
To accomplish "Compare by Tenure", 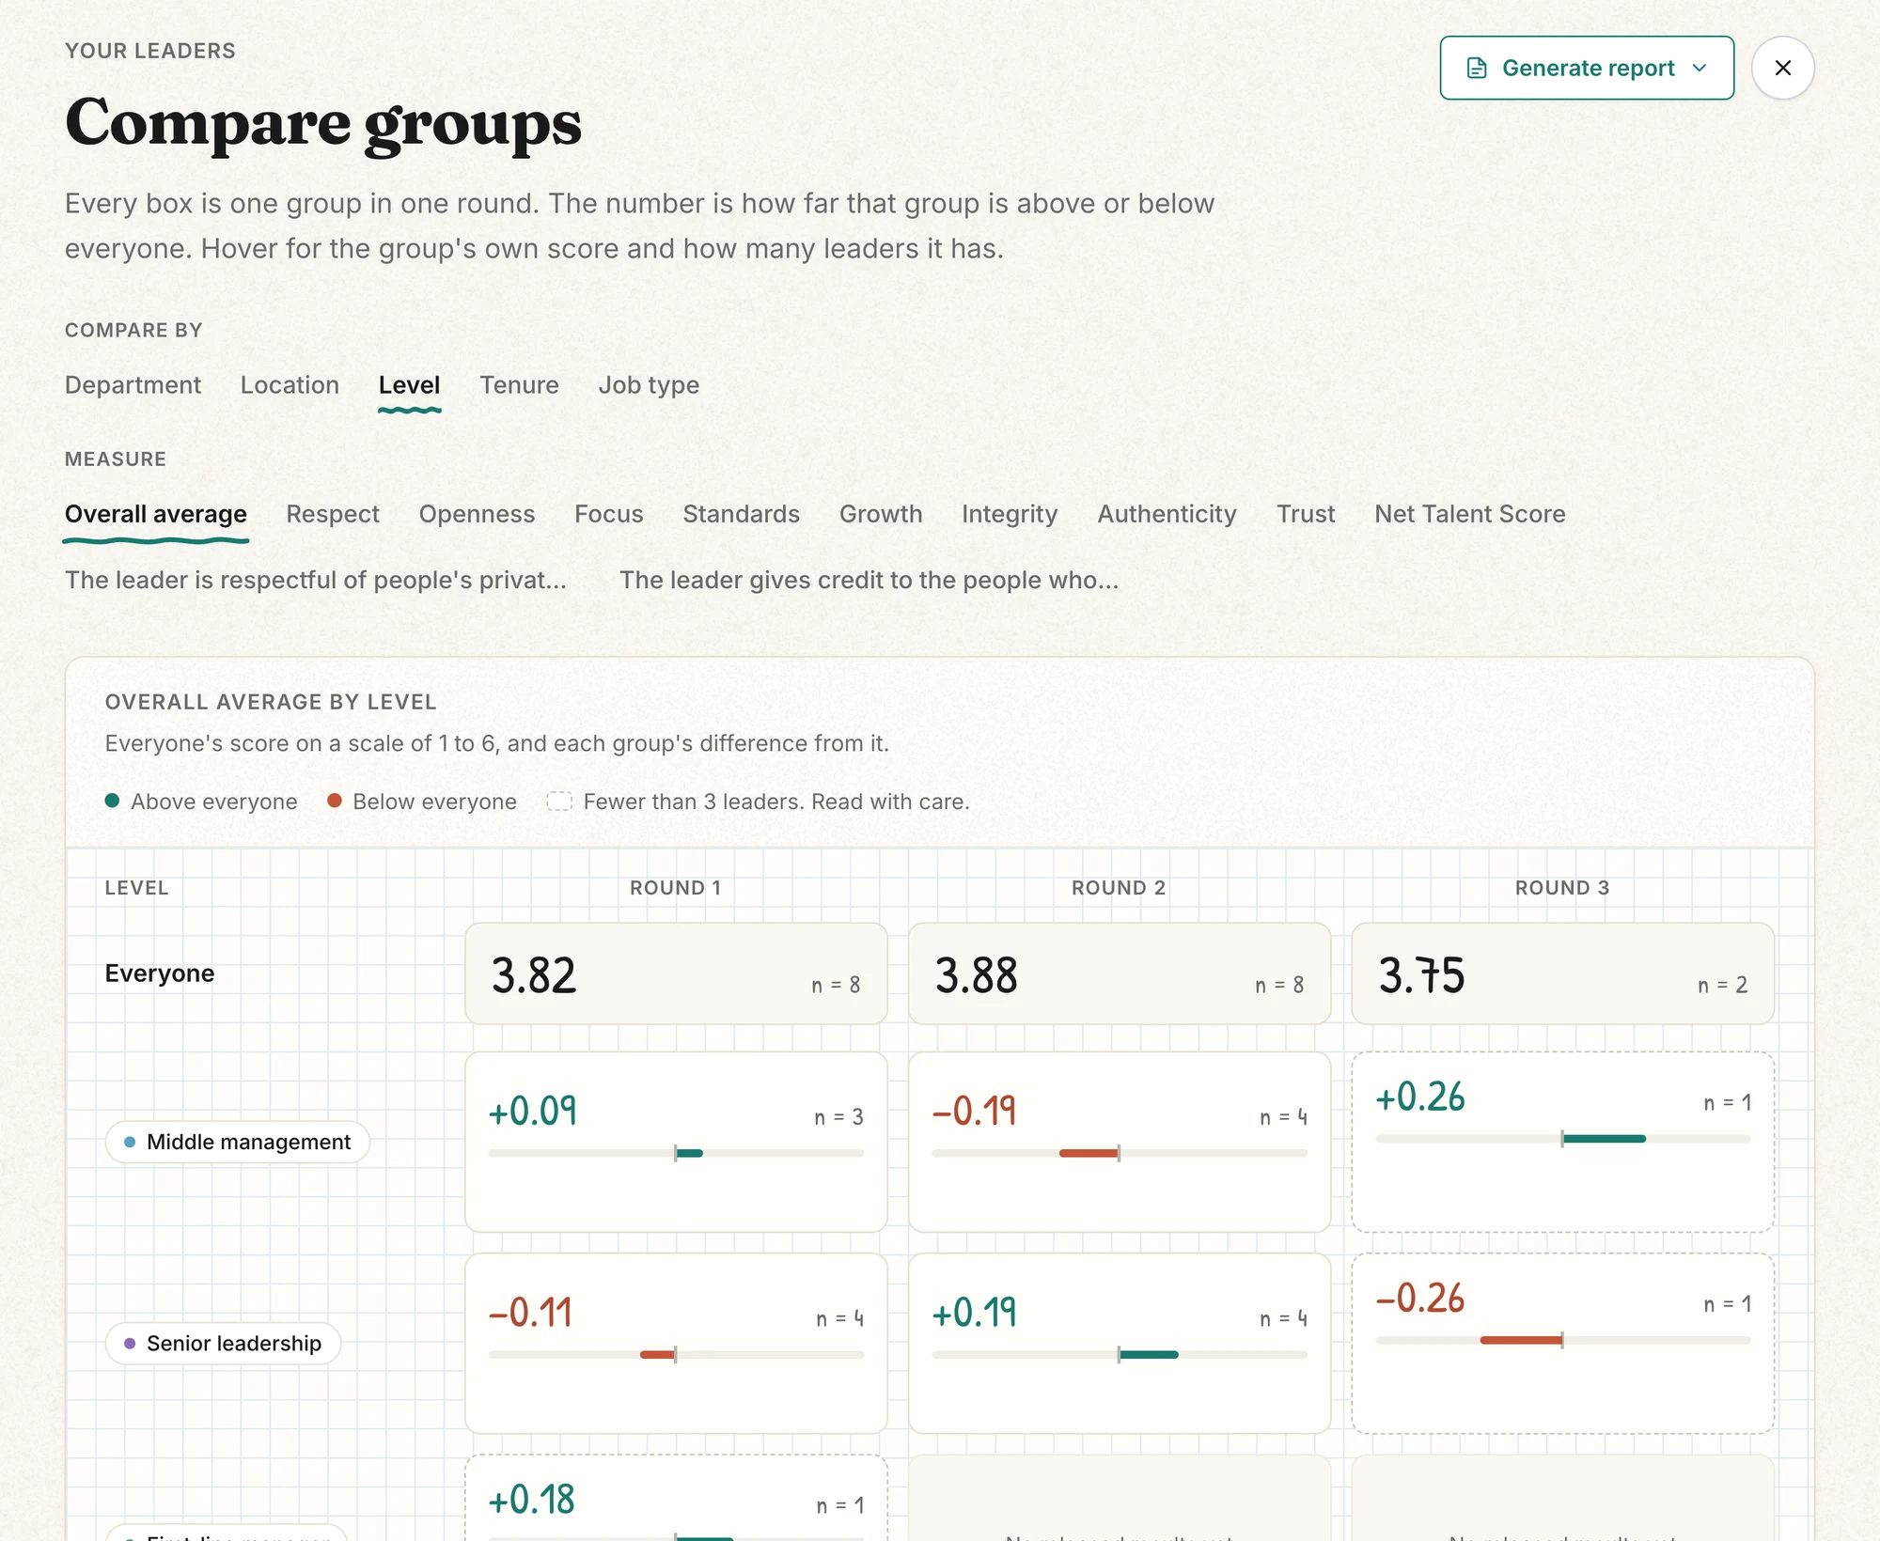I will (x=519, y=385).
